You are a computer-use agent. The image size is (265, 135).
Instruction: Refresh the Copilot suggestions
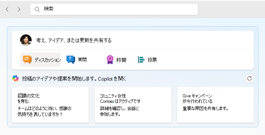[250, 78]
